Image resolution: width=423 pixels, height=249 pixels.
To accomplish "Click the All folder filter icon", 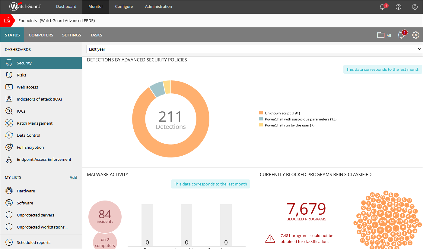I will click(x=384, y=35).
